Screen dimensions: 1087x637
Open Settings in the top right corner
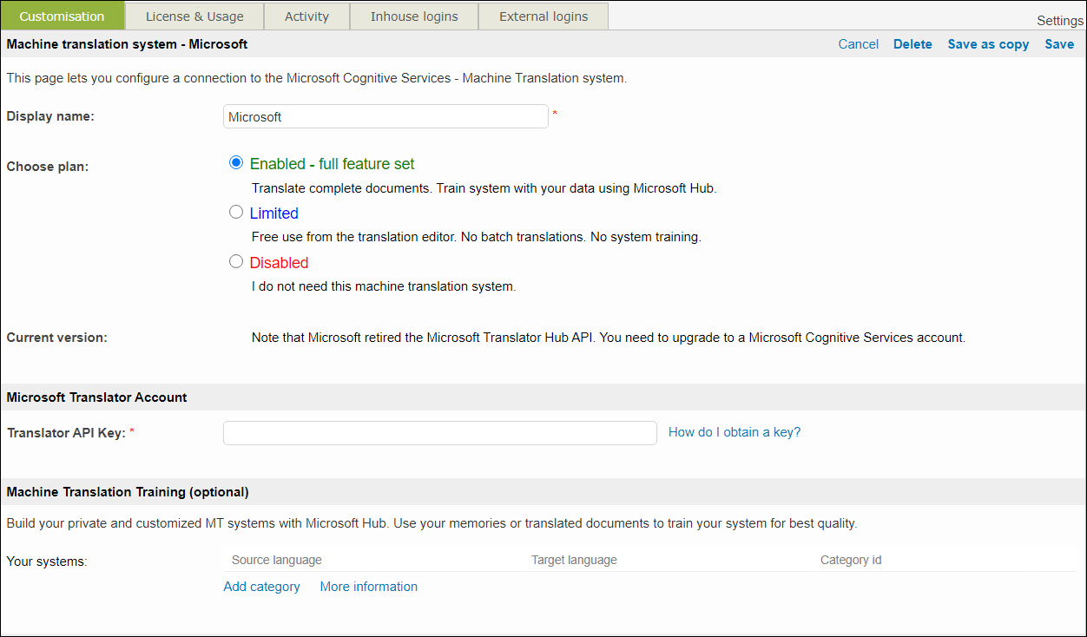pyautogui.click(x=1059, y=20)
